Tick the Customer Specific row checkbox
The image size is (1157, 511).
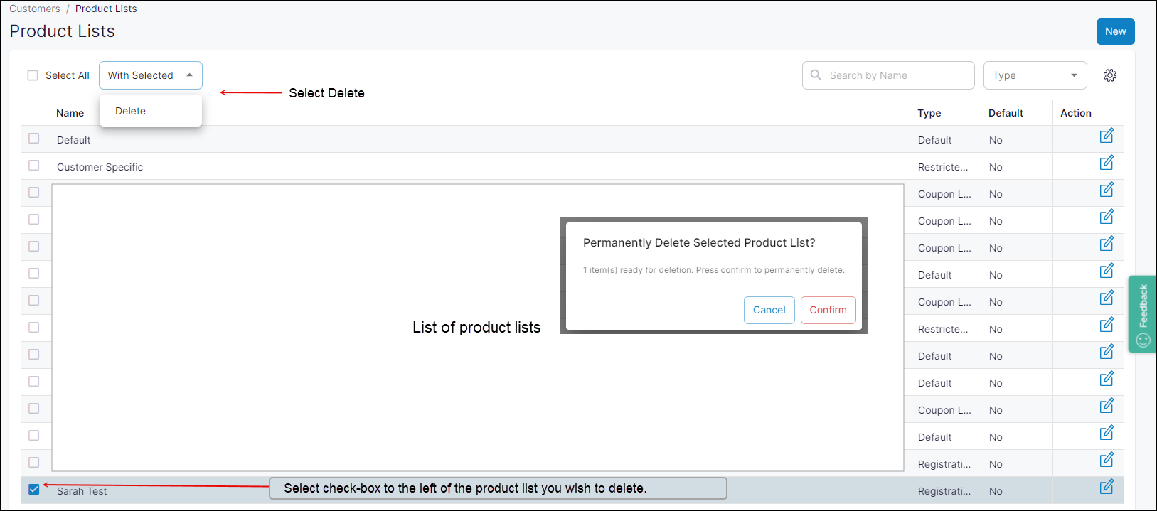click(x=33, y=166)
